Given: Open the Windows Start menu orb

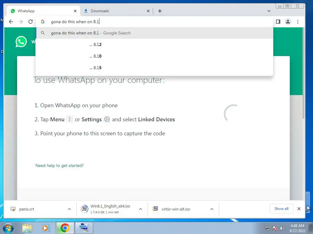Looking at the screenshot, I should (x=8, y=228).
